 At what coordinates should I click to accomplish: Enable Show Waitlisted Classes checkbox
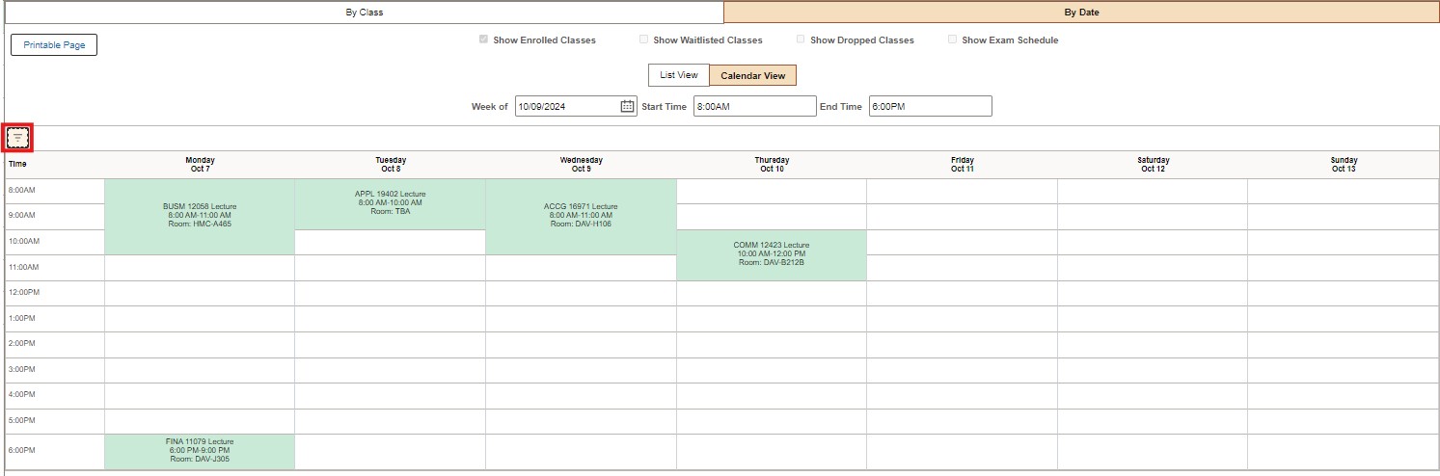[x=643, y=40]
